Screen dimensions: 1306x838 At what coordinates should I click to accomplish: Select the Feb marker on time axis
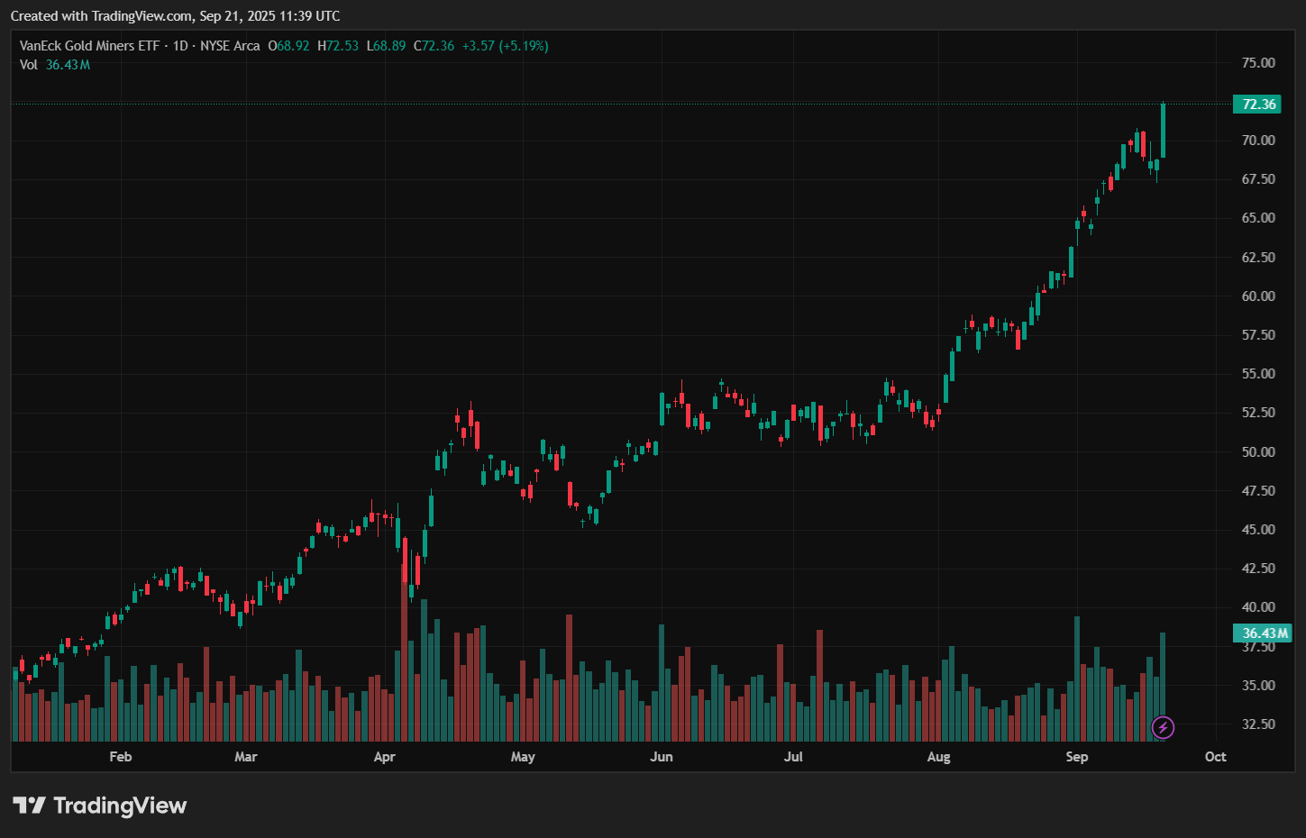[x=121, y=757]
